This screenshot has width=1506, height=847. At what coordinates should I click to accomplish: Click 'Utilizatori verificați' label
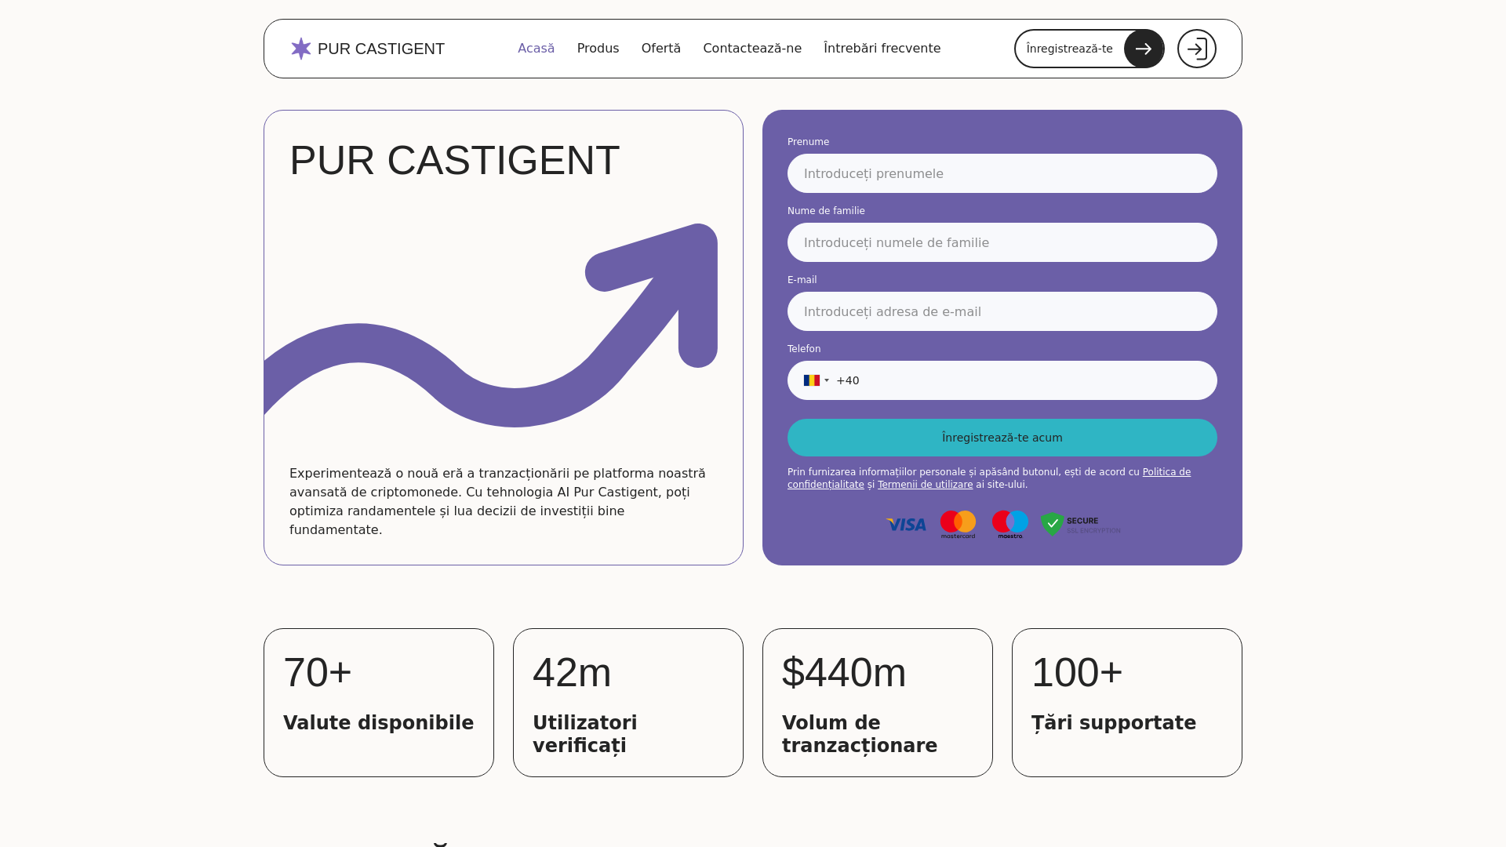coord(585,734)
